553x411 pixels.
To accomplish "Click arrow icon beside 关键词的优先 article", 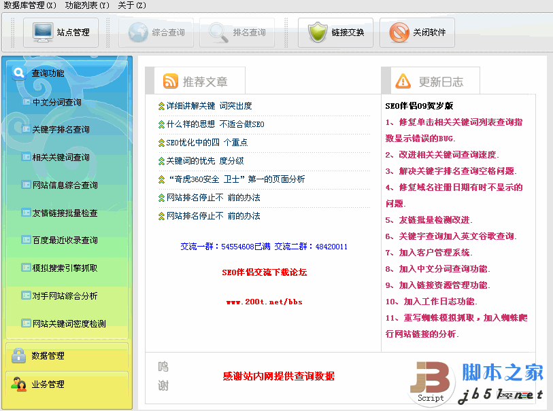I will (x=161, y=161).
